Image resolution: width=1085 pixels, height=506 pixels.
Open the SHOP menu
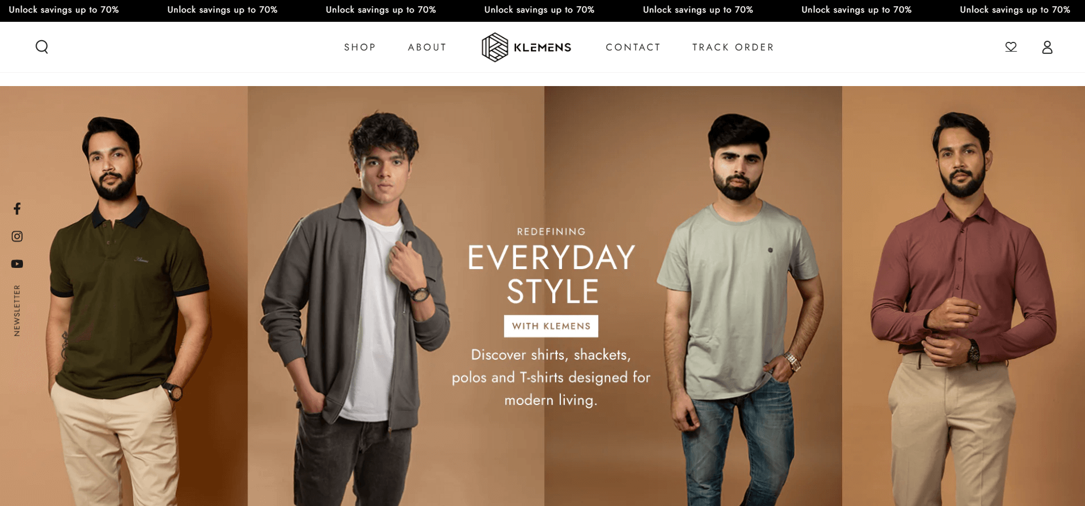(360, 47)
